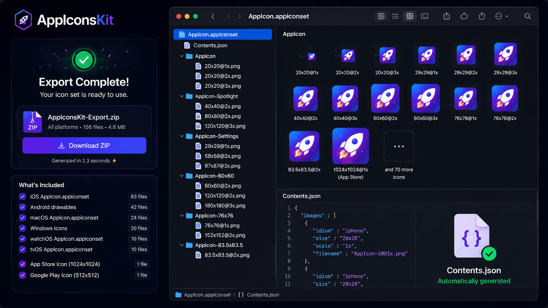Open the search magnifier in the toolbar
Image resolution: width=548 pixels, height=308 pixels.
[x=527, y=16]
